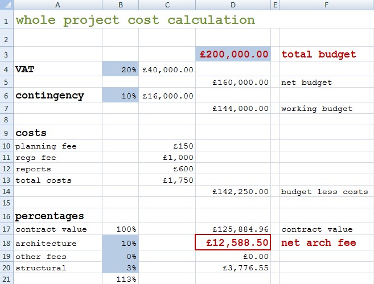374x284 pixels.
Task: Select the 'percentages' heading cell
Action: (x=57, y=216)
